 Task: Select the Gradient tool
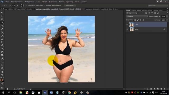(2, 49)
